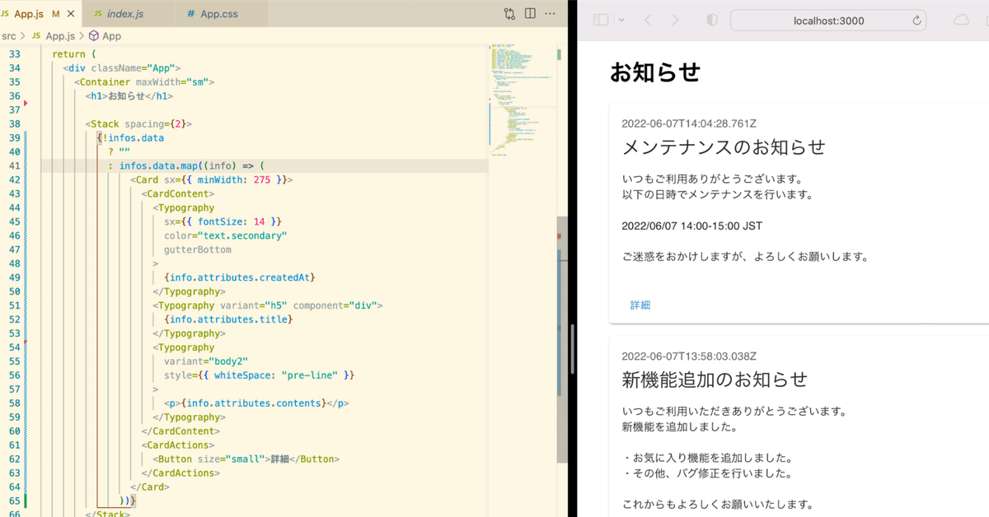Click the color="text.secondary" code line
The image size is (989, 517).
click(x=225, y=235)
